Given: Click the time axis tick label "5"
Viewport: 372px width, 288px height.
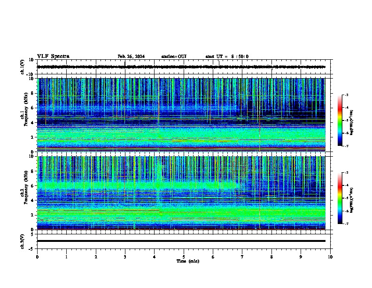Looking at the screenshot, I should [184, 257].
